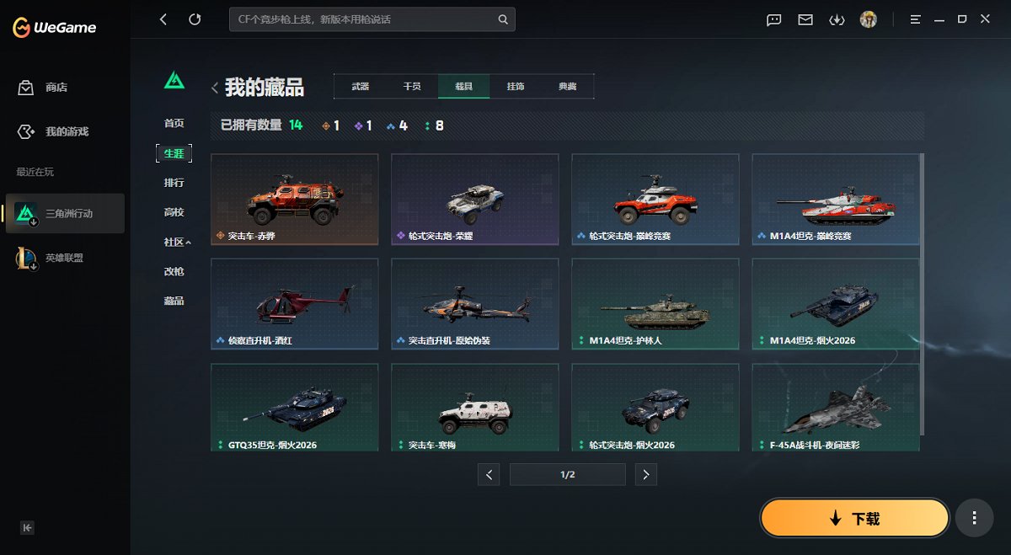The height and width of the screenshot is (555, 1011).
Task: Click the 下载 download button
Action: click(854, 518)
